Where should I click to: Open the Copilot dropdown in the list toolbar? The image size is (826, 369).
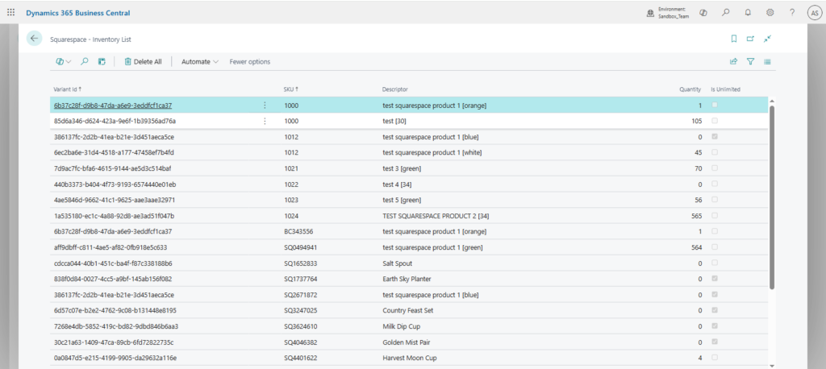point(63,61)
